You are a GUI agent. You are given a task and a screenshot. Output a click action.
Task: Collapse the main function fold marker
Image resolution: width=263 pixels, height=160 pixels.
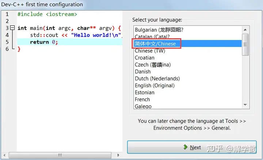tap(12, 28)
